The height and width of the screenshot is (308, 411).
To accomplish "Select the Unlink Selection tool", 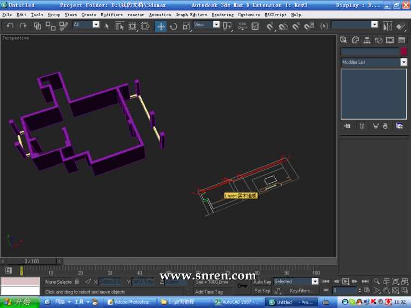I will pyautogui.click(x=50, y=26).
